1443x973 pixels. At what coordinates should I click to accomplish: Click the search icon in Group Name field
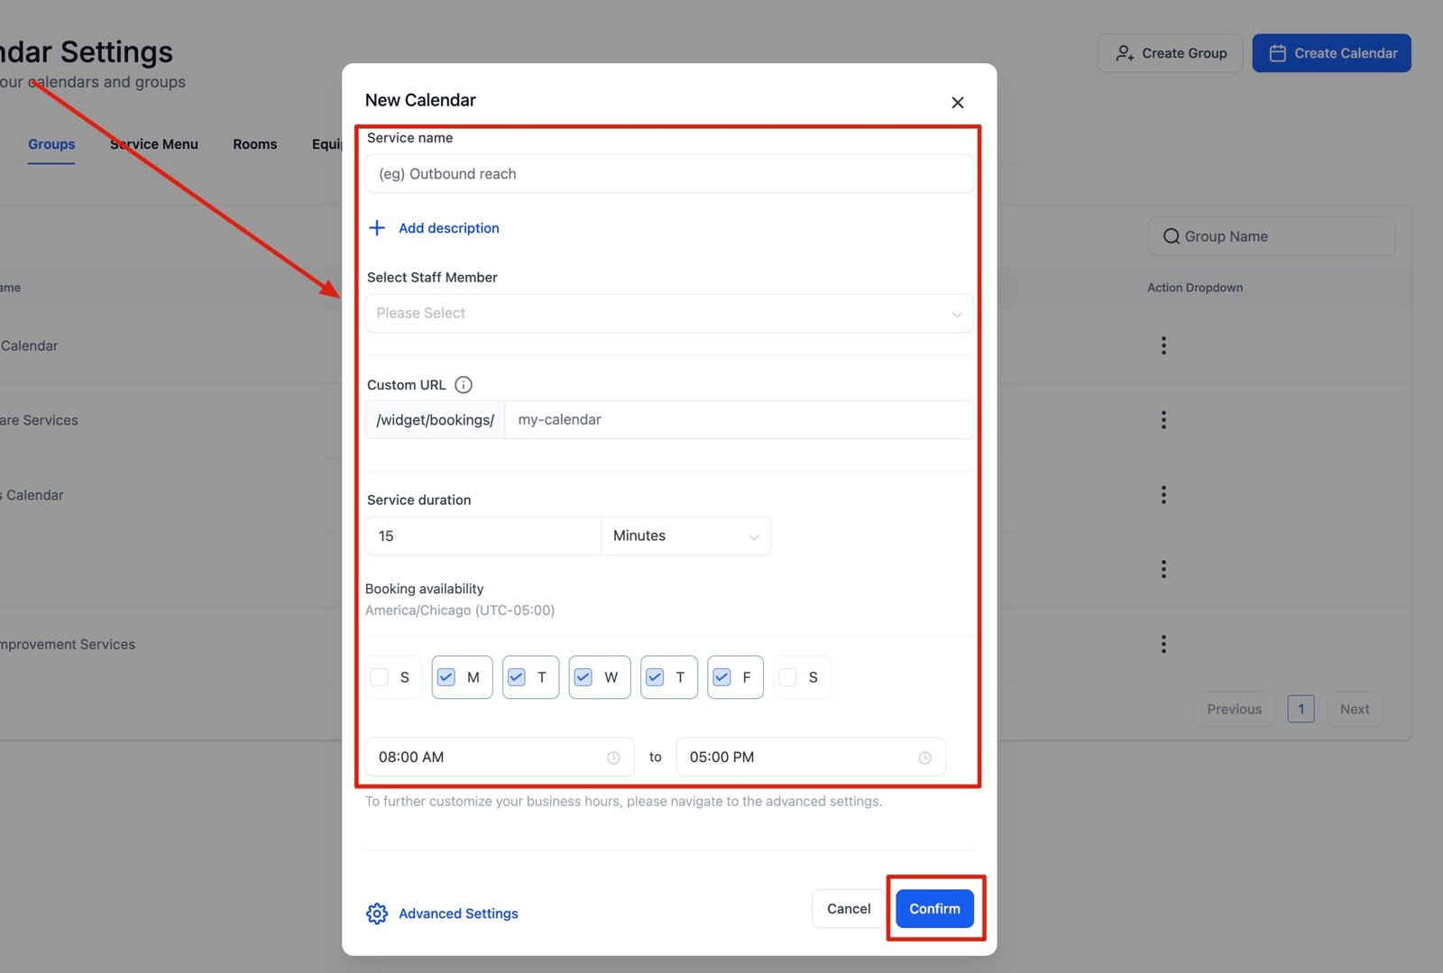click(1171, 236)
